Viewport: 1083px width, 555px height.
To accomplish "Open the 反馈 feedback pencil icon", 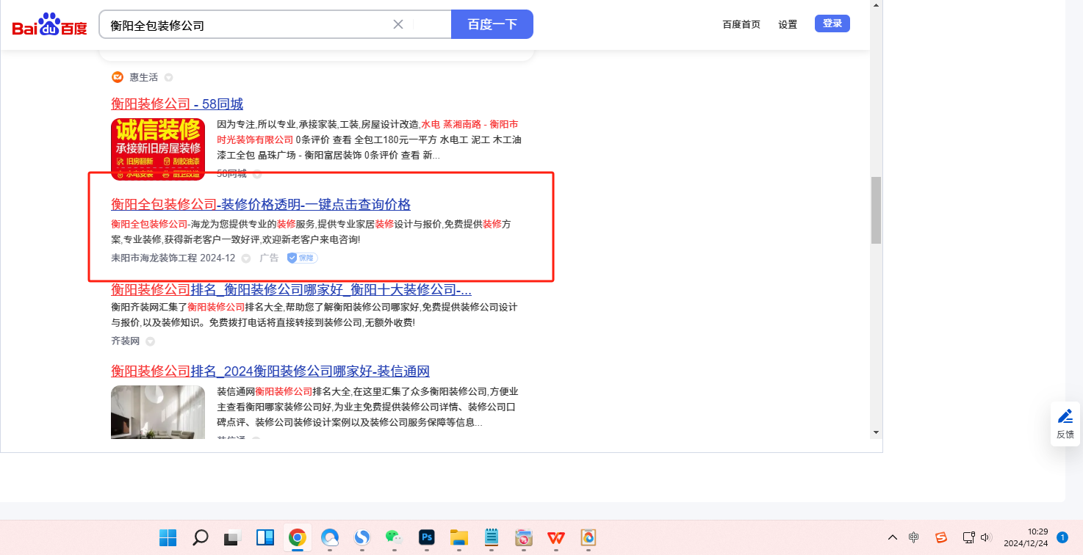I will tap(1065, 417).
